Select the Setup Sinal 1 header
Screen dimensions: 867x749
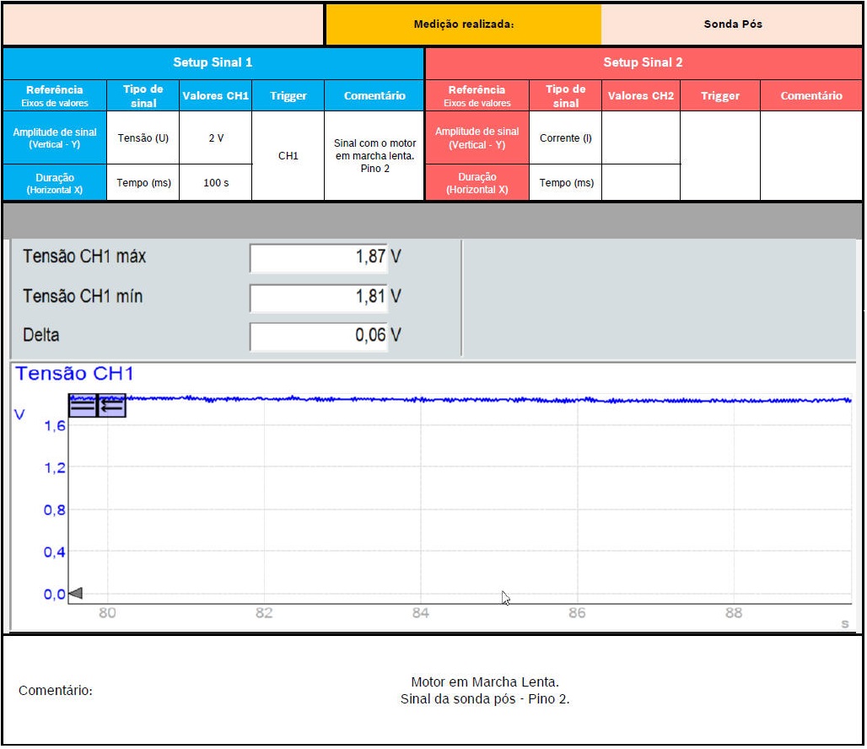pyautogui.click(x=213, y=62)
